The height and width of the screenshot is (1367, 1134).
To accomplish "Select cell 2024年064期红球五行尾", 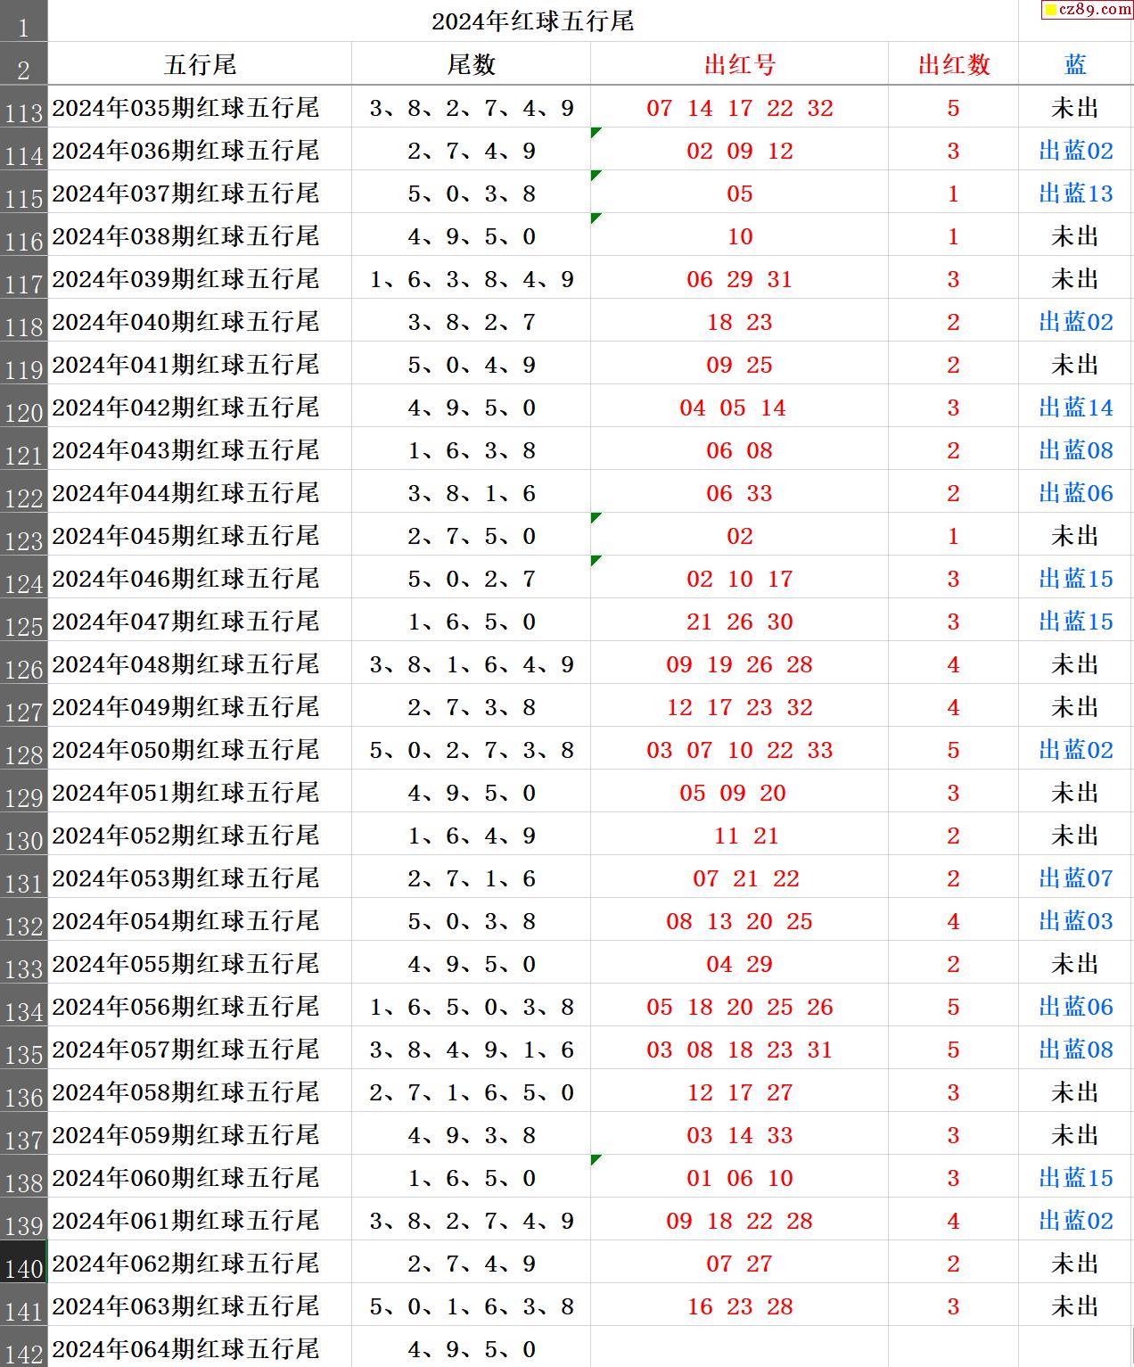I will tap(200, 1348).
